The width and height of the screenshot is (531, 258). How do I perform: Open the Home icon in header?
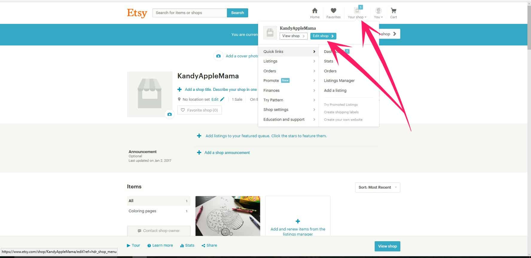pyautogui.click(x=315, y=13)
